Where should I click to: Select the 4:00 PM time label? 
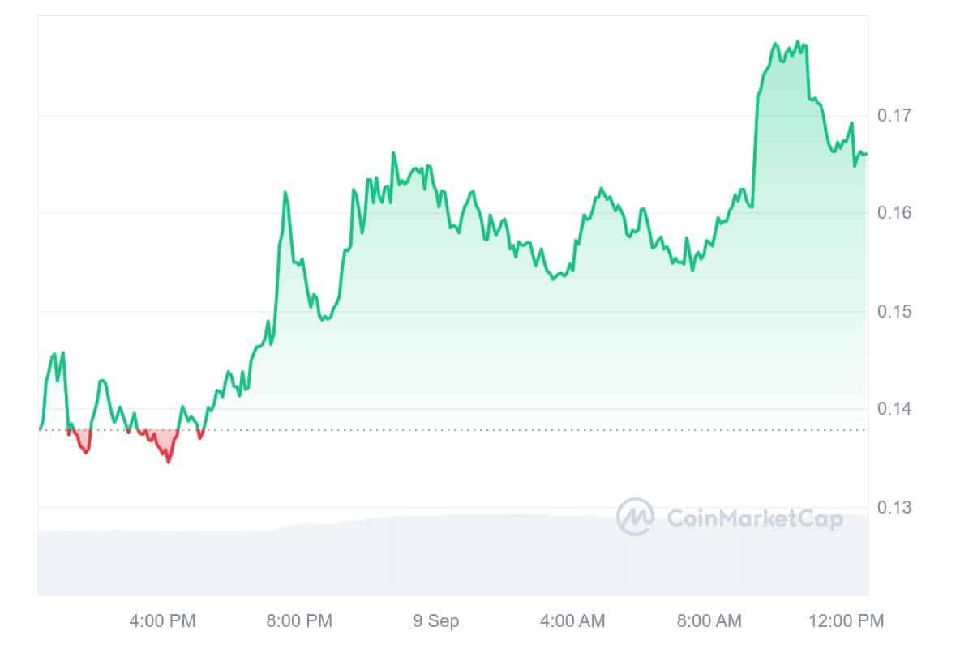click(162, 621)
